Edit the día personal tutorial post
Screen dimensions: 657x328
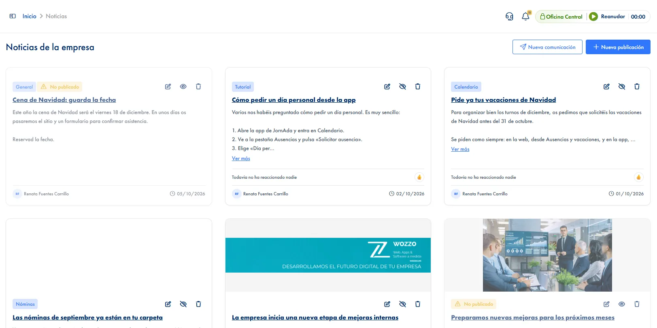pyautogui.click(x=387, y=87)
